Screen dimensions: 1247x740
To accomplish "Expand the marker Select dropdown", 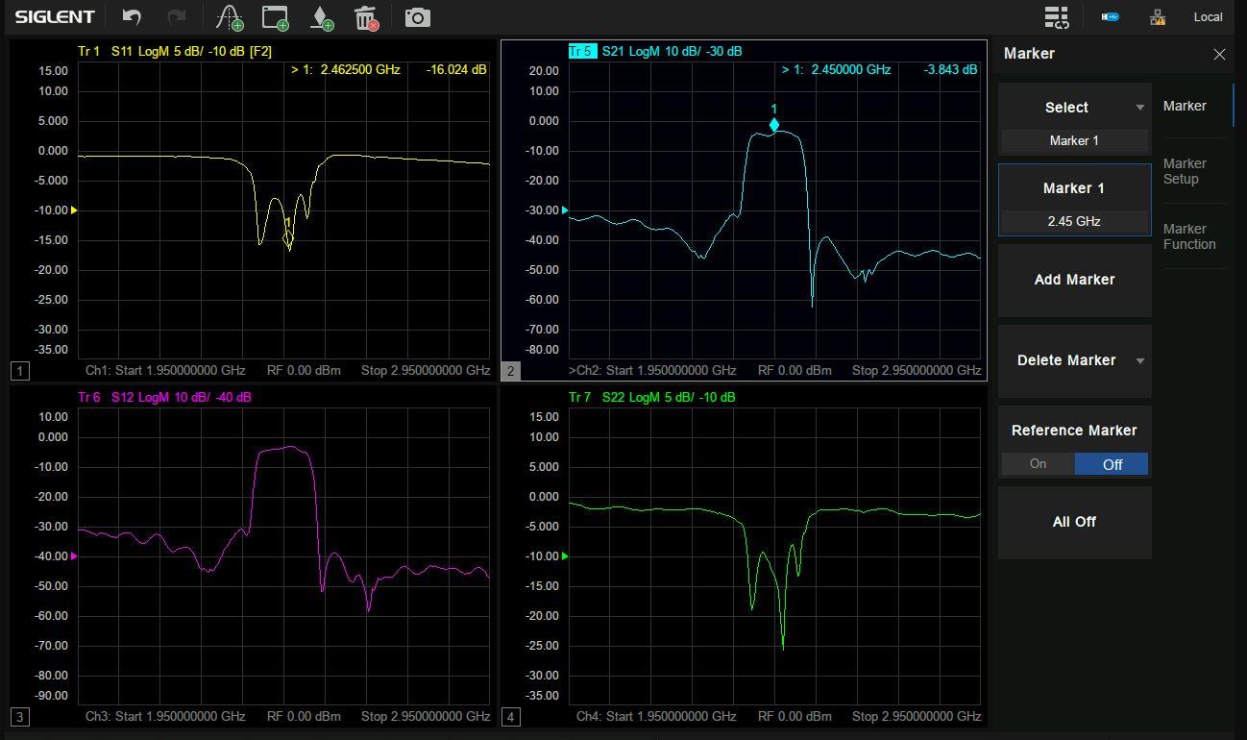I will (x=1139, y=108).
